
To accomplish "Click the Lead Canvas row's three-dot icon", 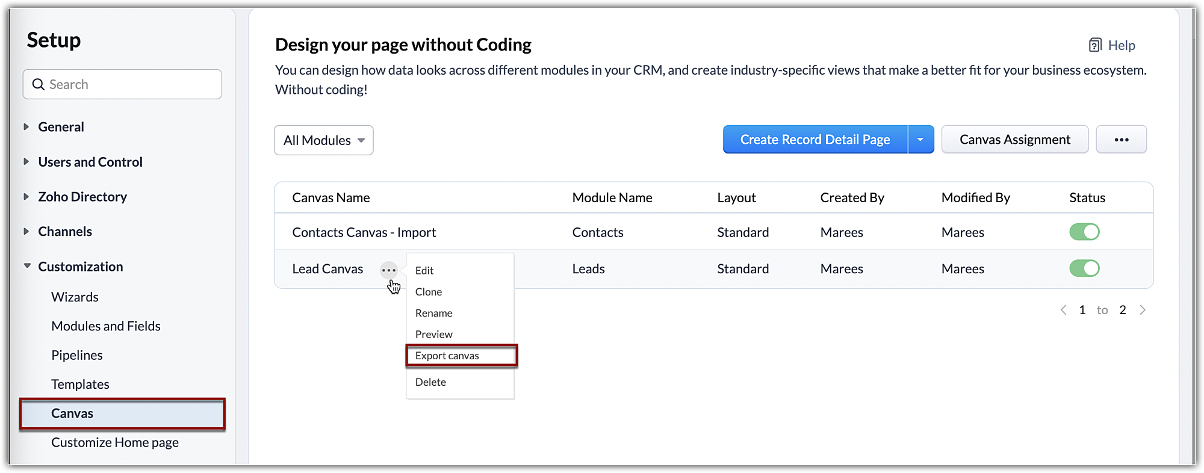I will [x=389, y=270].
